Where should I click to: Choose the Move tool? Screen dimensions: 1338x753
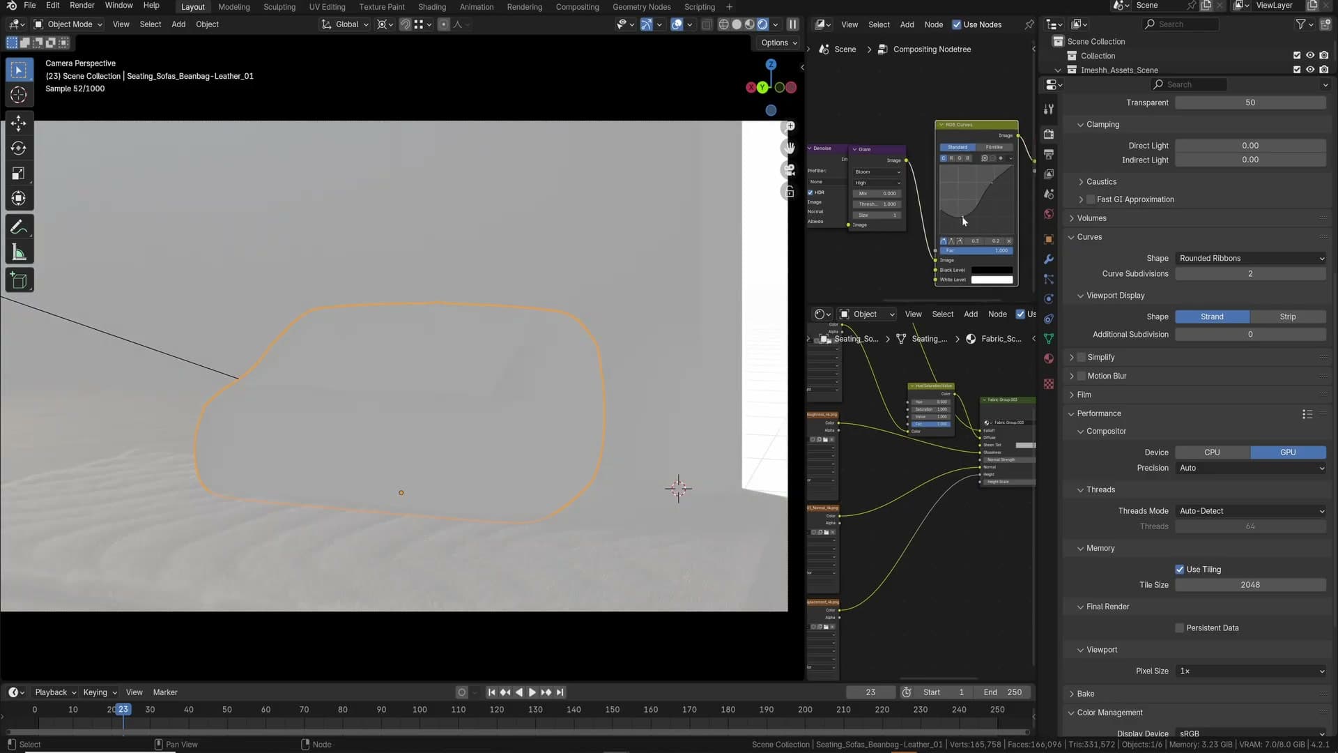click(19, 123)
